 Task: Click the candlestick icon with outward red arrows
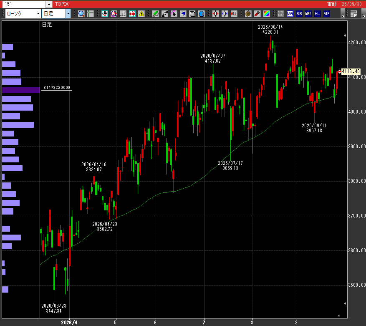click(x=215, y=14)
